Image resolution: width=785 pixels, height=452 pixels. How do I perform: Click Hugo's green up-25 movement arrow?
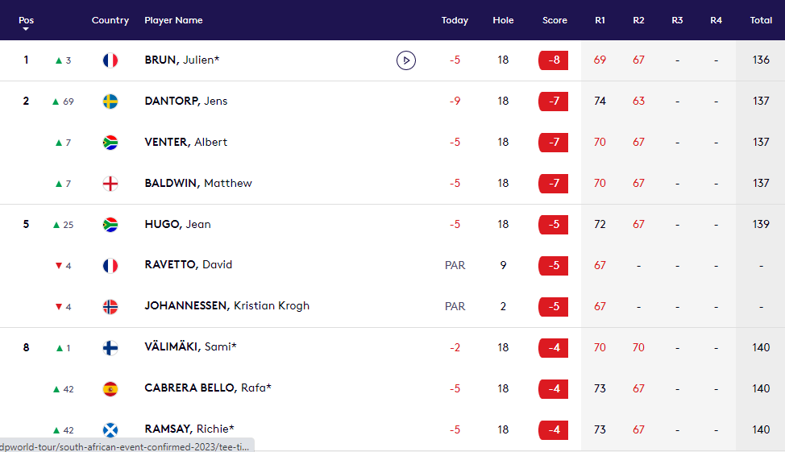tap(56, 225)
